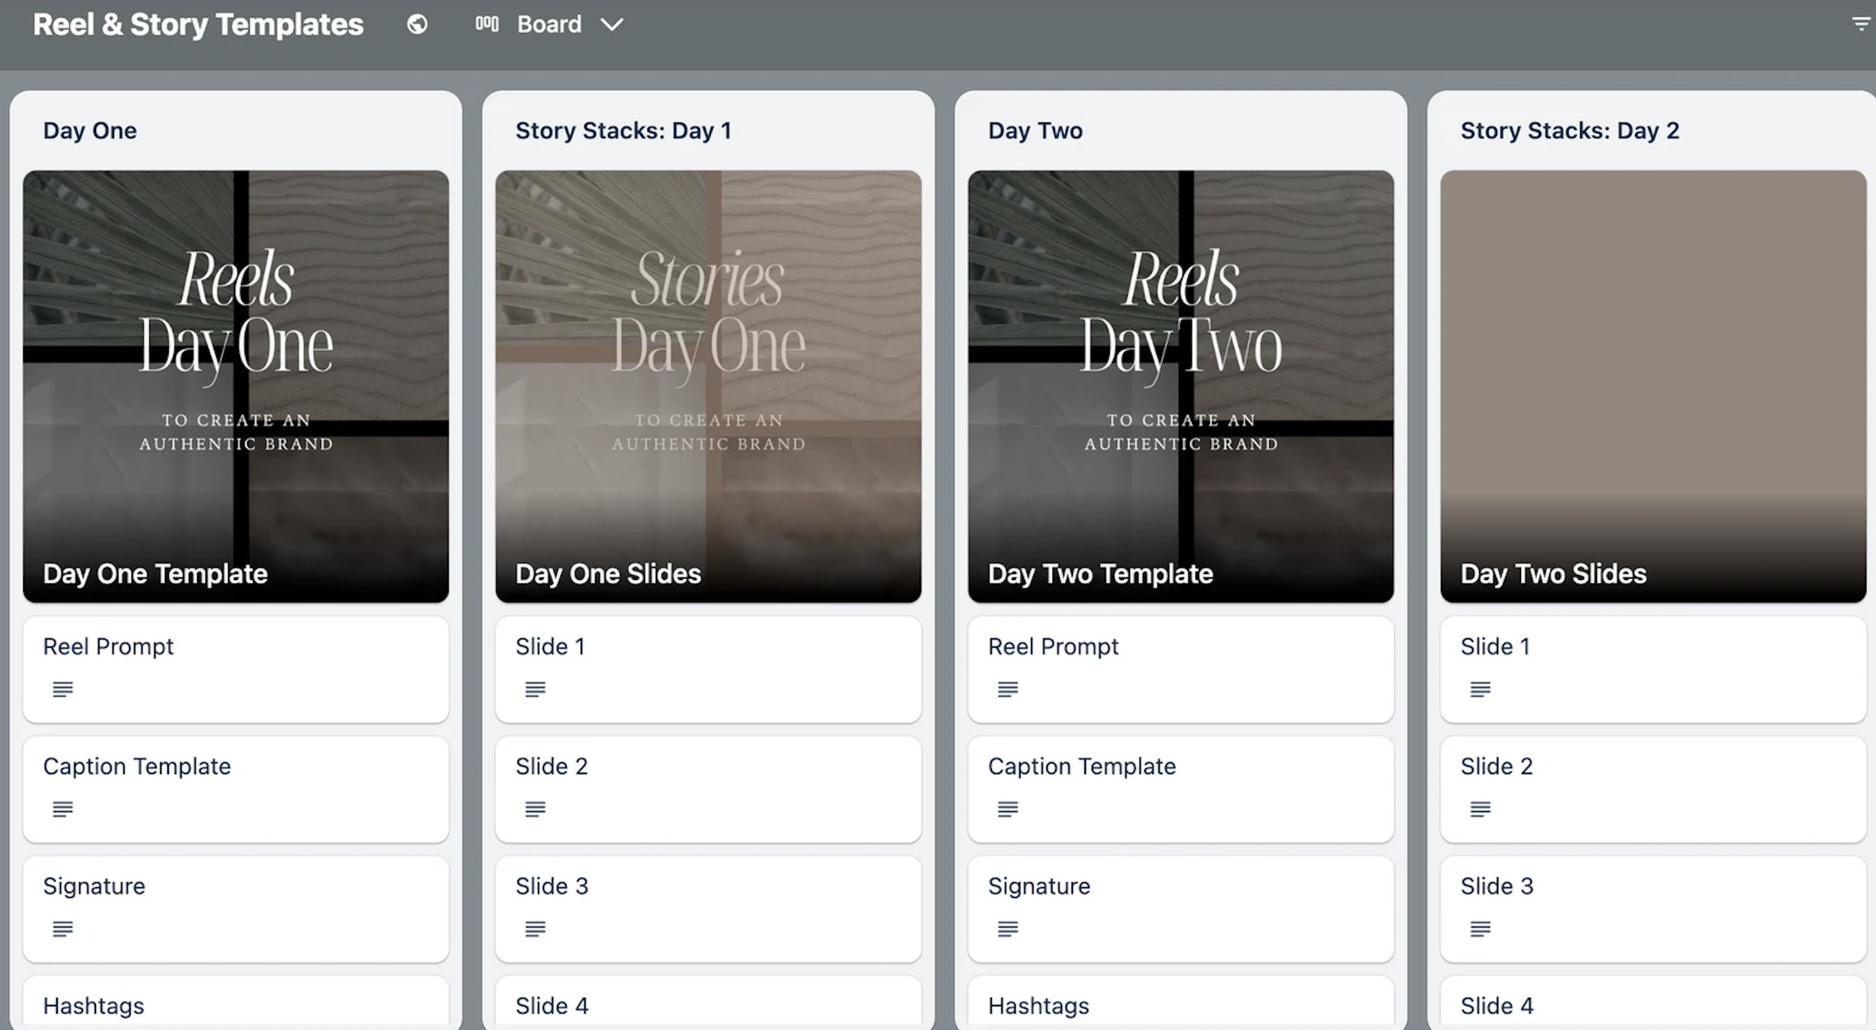The image size is (1876, 1030).
Task: Click description icon on Day 1 Slide 2
Action: pyautogui.click(x=535, y=809)
